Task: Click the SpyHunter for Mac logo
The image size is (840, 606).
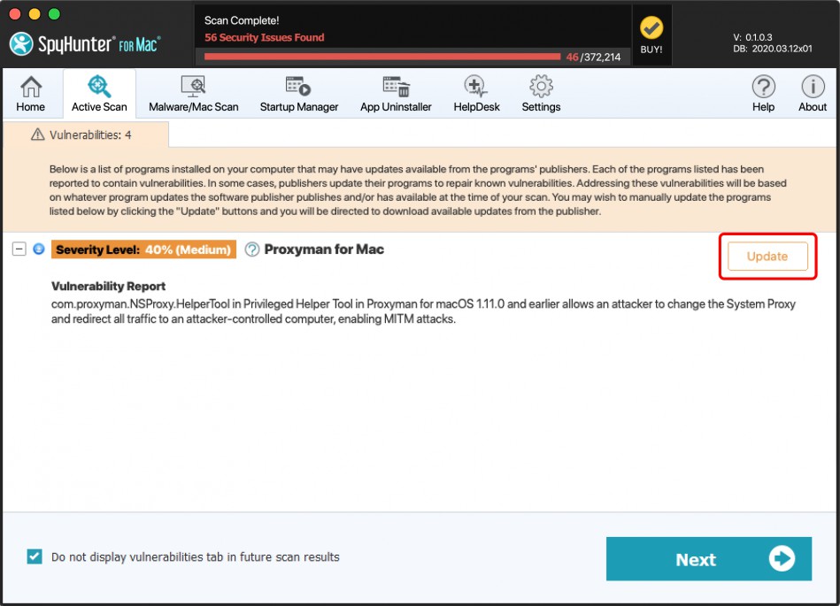Action: tap(85, 42)
